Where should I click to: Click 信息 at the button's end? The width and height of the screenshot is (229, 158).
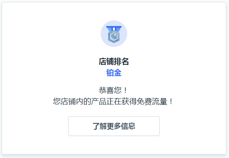click(x=128, y=126)
